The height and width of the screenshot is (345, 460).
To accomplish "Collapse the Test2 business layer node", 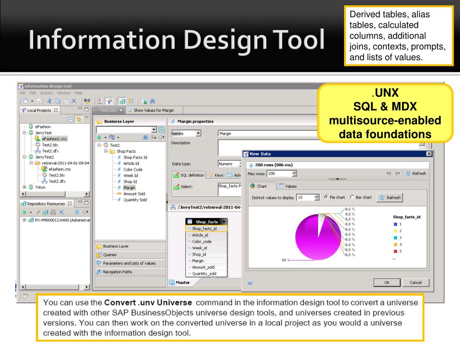I will 99,145.
